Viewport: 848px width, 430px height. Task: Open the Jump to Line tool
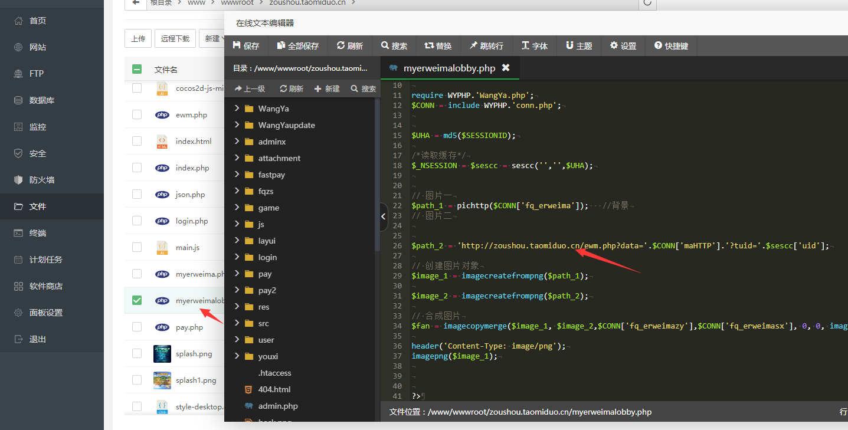tap(486, 45)
